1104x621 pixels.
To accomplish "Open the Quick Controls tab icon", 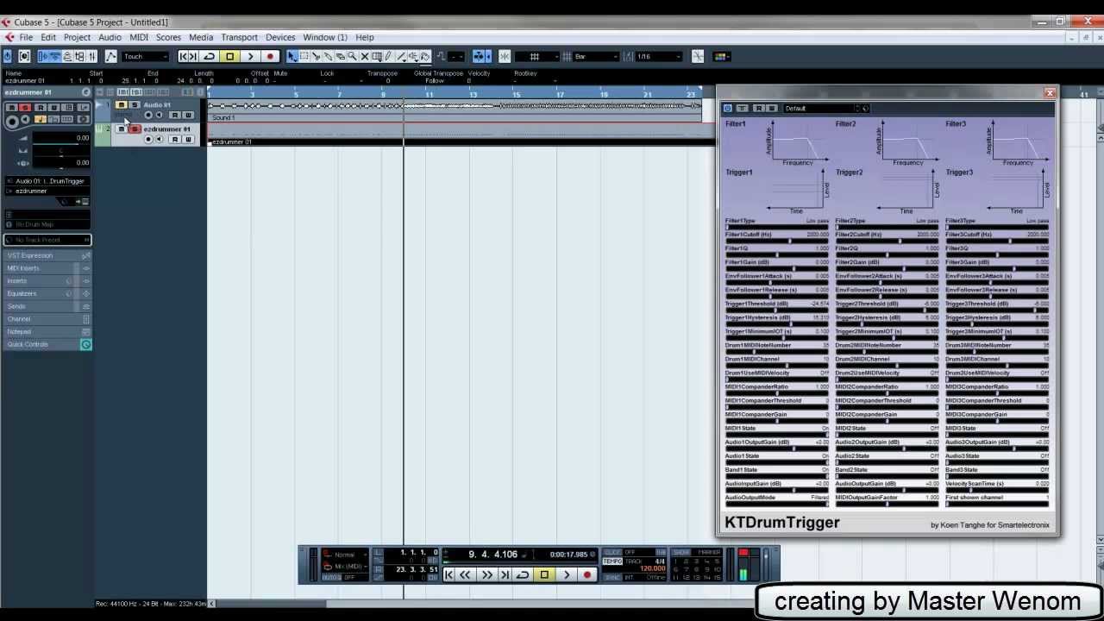I will click(85, 345).
